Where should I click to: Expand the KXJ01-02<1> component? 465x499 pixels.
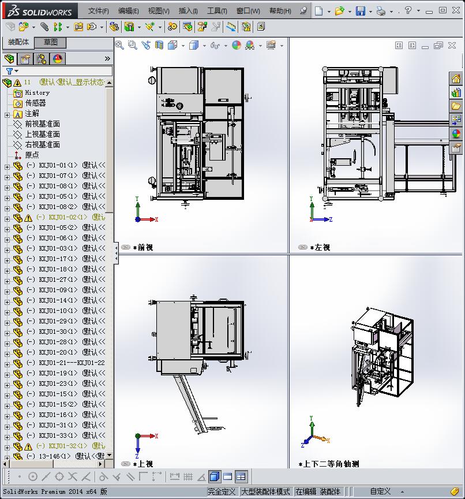(x=7, y=219)
